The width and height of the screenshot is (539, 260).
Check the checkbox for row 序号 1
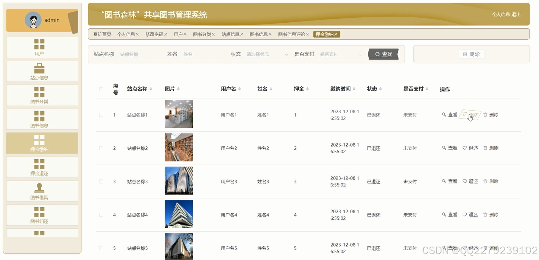click(x=101, y=114)
